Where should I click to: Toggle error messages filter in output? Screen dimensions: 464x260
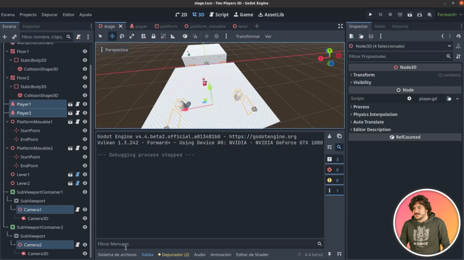click(334, 170)
